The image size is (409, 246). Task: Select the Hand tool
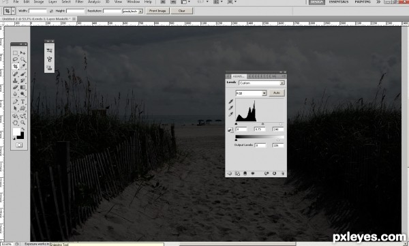[x=16, y=123]
